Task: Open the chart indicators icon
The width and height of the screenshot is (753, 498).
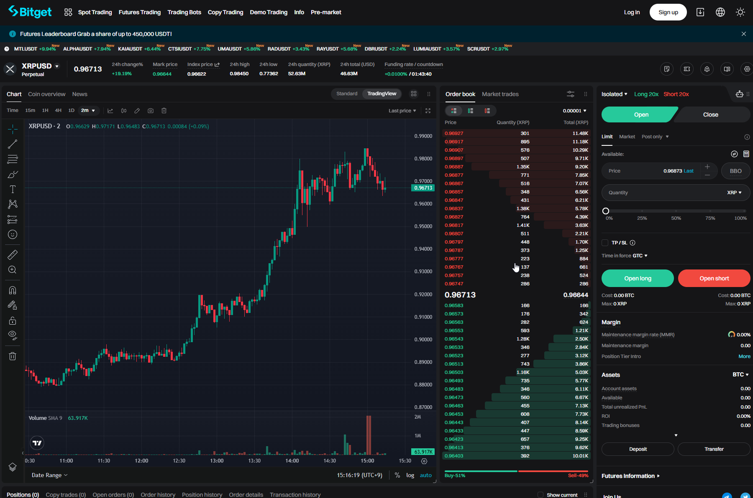Action: tap(110, 111)
